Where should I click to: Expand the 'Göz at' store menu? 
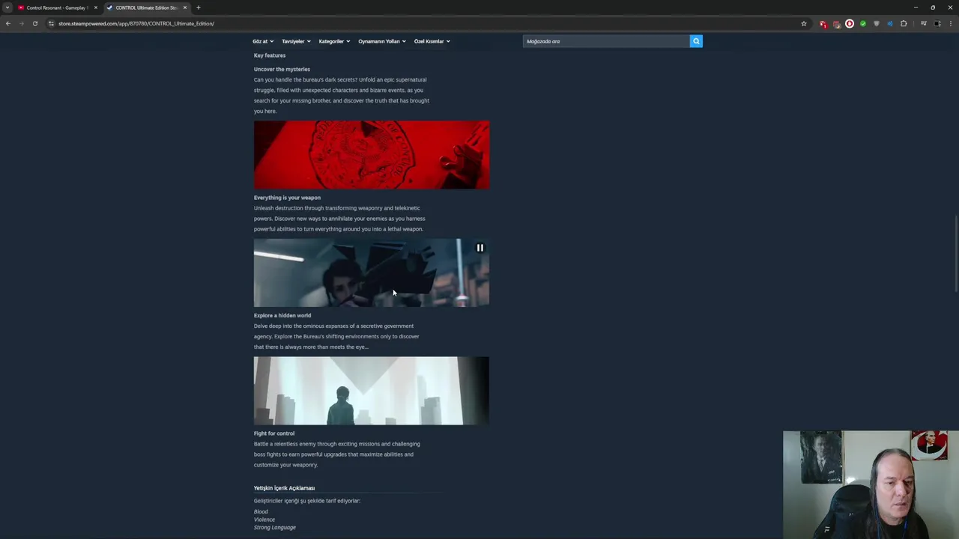263,41
